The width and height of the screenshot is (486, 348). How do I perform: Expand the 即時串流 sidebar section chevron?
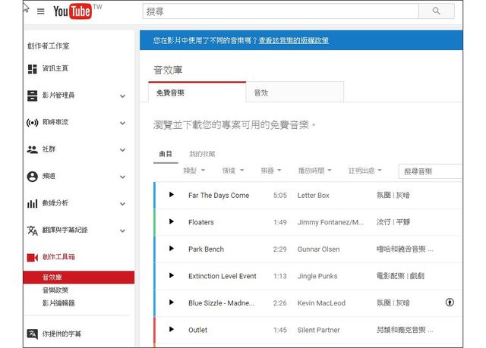(x=123, y=123)
